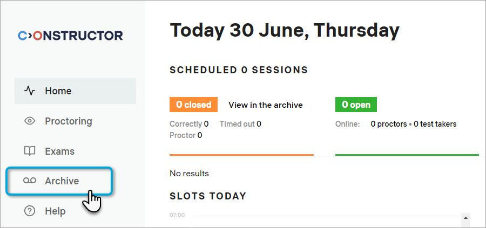This screenshot has width=486, height=228.
Task: Click the orange "0 closed" badge
Action: (193, 105)
